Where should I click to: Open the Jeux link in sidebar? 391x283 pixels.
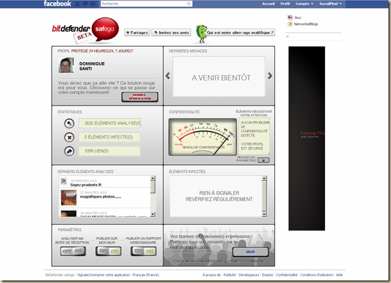coord(298,17)
